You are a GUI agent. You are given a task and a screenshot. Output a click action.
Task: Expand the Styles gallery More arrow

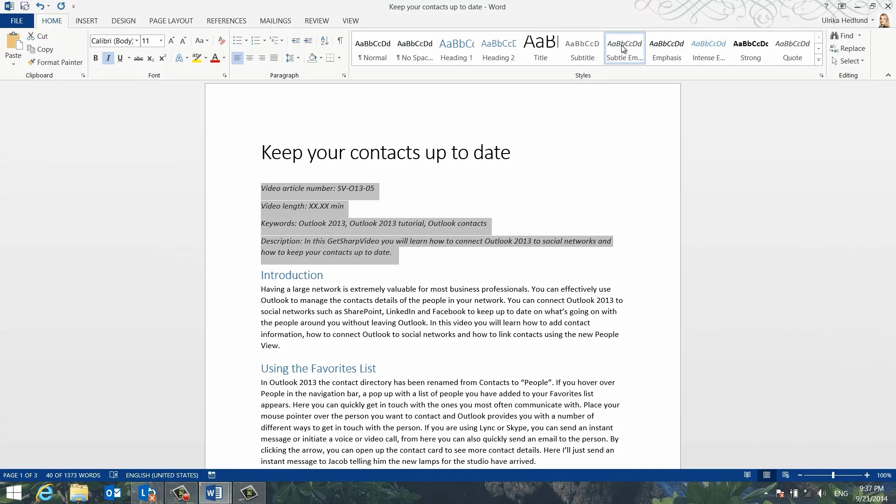point(819,60)
